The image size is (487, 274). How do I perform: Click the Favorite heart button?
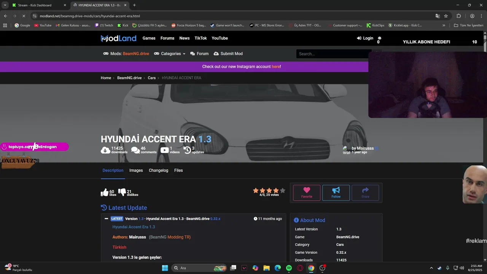[x=307, y=193]
